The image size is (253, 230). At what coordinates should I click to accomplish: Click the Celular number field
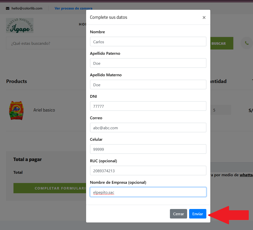click(x=148, y=149)
